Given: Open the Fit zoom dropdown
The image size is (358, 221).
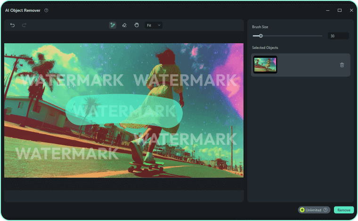Looking at the screenshot, I should [x=154, y=25].
